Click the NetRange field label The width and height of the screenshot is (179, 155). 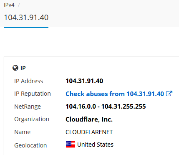click(x=28, y=107)
